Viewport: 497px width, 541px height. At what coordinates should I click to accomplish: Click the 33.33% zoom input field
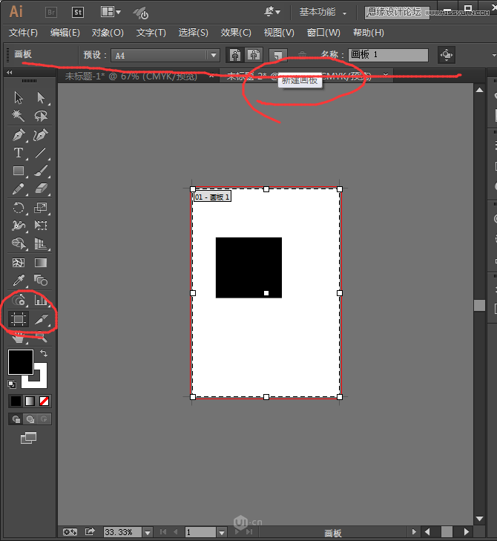pyautogui.click(x=122, y=532)
